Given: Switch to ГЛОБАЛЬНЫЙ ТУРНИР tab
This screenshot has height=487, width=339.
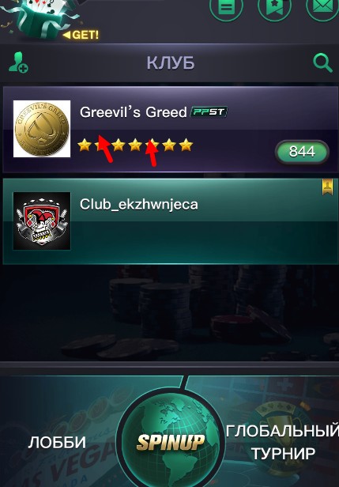Looking at the screenshot, I should click(282, 442).
